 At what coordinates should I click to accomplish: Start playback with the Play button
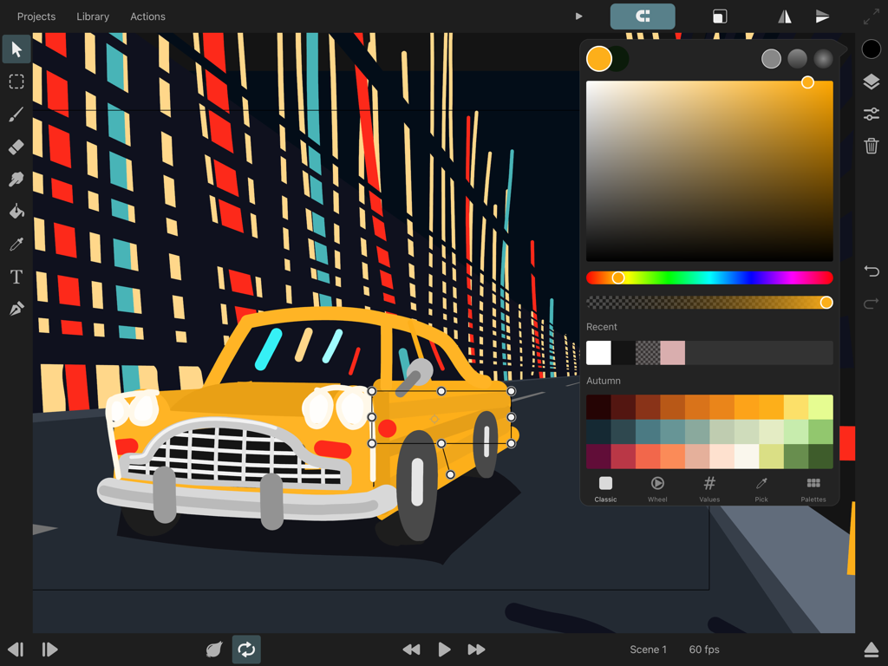443,649
